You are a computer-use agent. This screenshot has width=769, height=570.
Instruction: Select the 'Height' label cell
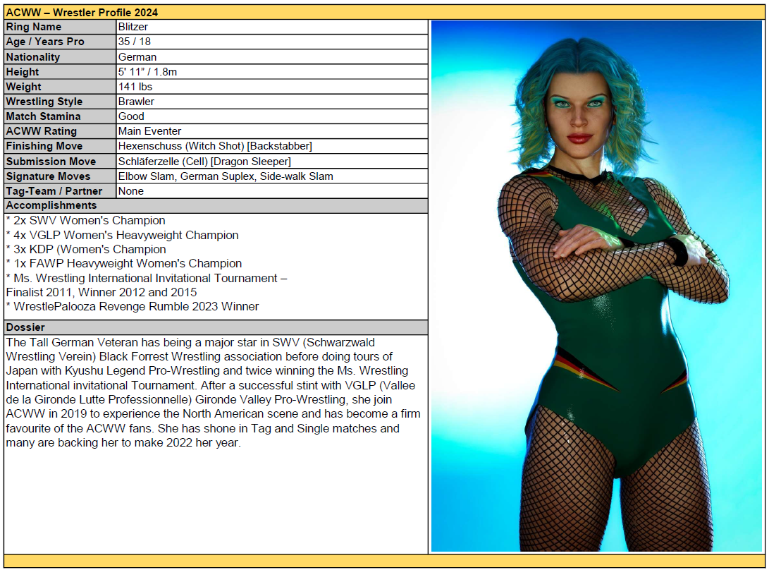click(x=60, y=72)
